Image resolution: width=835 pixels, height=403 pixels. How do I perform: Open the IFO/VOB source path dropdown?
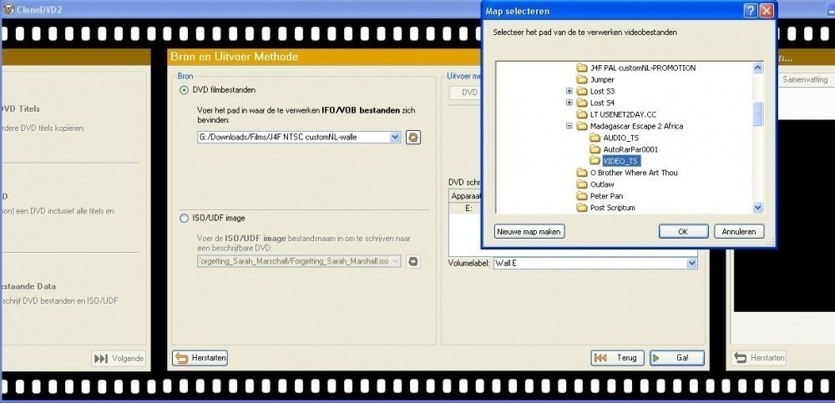[x=395, y=137]
